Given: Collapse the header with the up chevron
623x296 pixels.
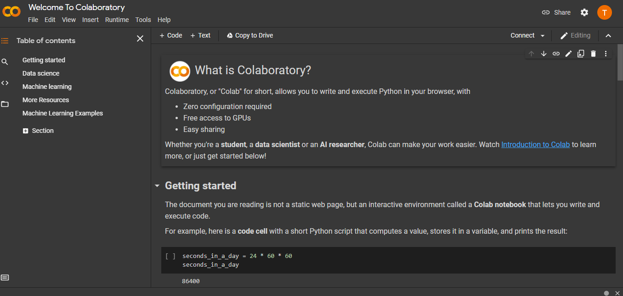Looking at the screenshot, I should (608, 36).
